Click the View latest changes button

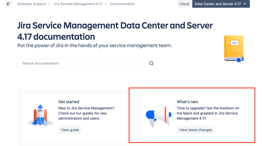click(x=196, y=130)
